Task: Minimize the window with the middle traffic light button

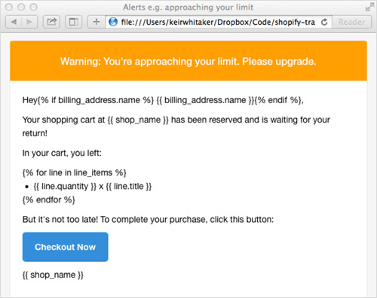Action: [21, 7]
